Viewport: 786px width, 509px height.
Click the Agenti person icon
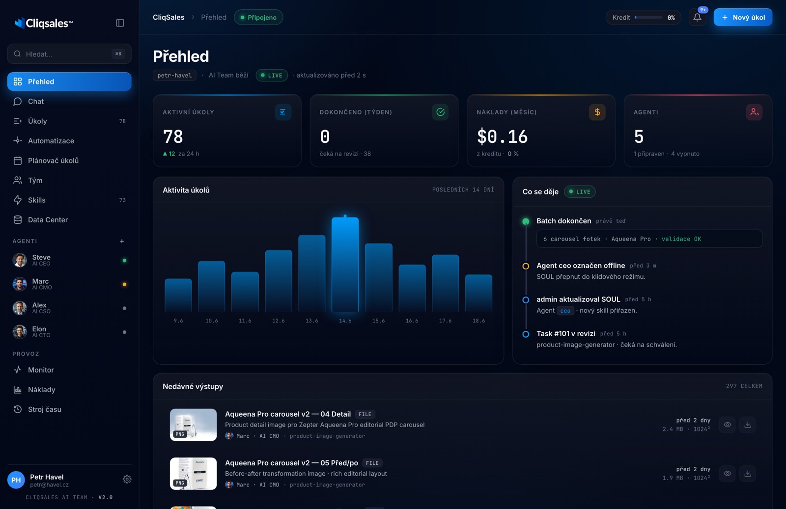click(754, 112)
